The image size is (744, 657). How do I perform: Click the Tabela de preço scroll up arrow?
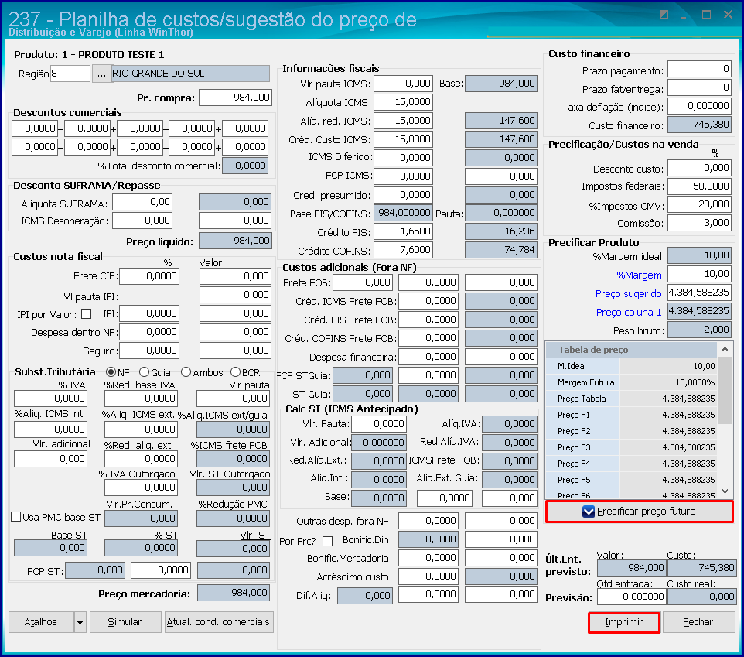pos(725,349)
